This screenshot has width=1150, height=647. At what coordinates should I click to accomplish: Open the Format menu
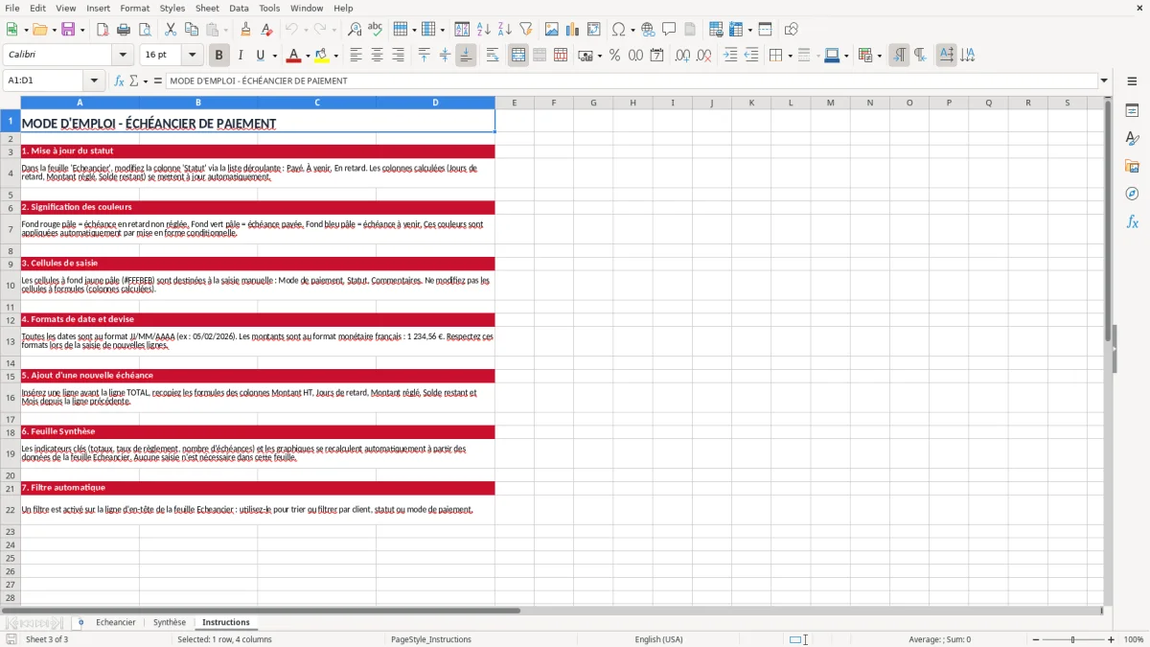tap(134, 8)
